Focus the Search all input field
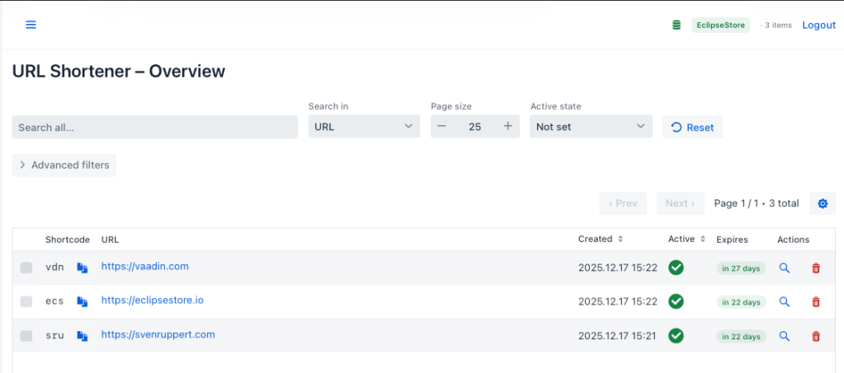844x373 pixels. pos(154,128)
